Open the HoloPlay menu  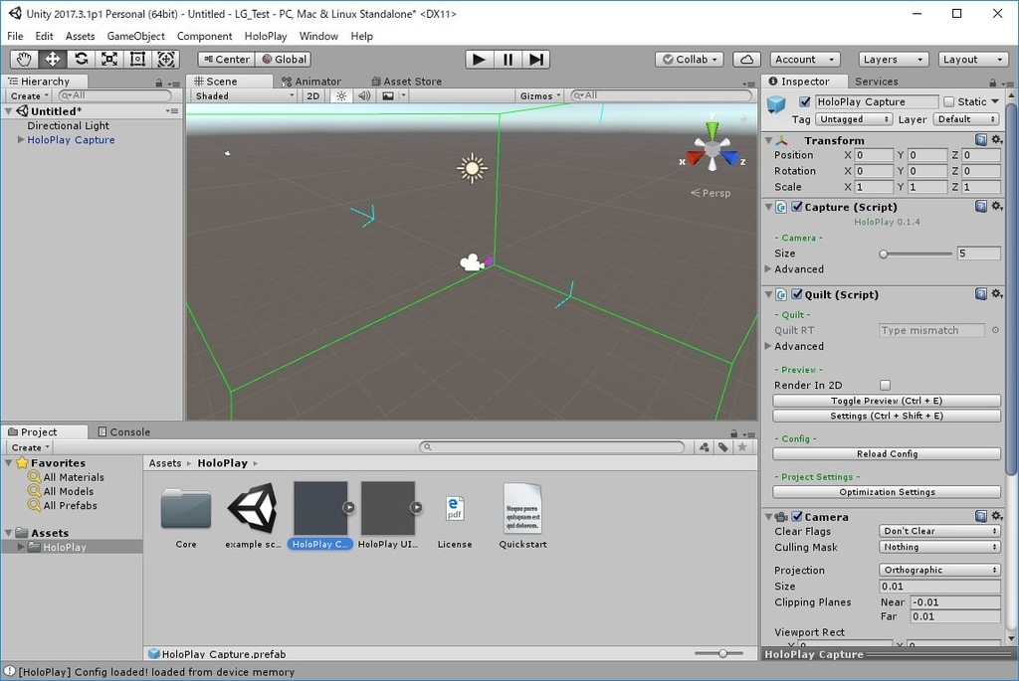pos(265,37)
